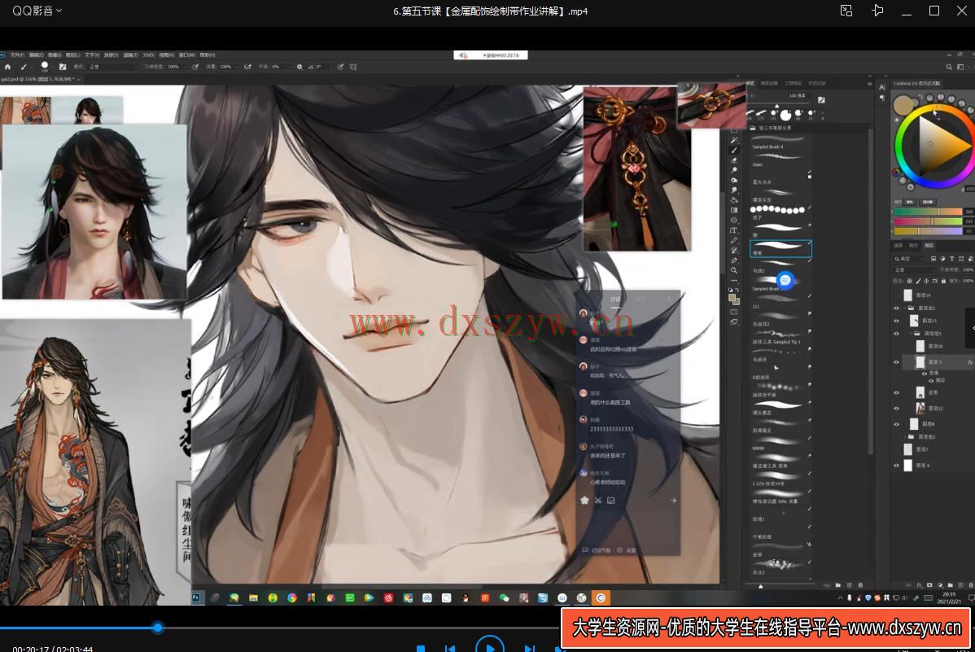Open the 滤镜(T) menu
Image resolution: width=975 pixels, height=652 pixels.
point(130,55)
